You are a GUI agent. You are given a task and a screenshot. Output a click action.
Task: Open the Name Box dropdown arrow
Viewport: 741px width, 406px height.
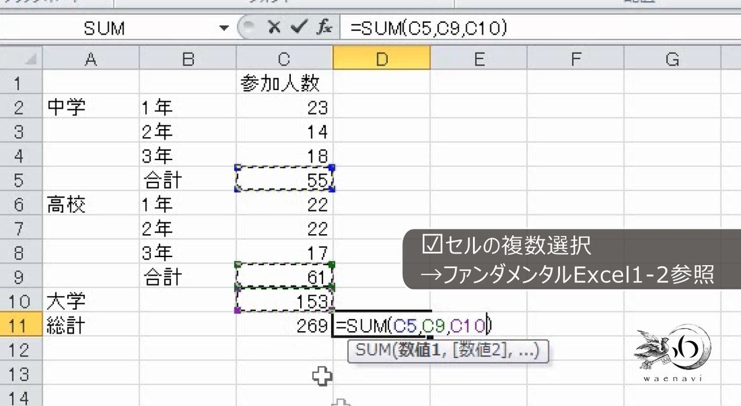(x=224, y=28)
